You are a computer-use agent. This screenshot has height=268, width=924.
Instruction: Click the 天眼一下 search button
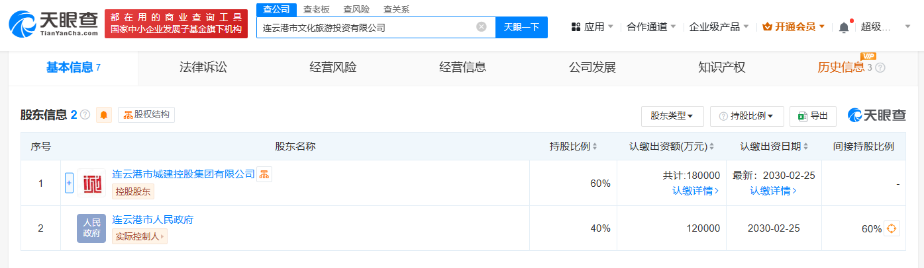(521, 27)
